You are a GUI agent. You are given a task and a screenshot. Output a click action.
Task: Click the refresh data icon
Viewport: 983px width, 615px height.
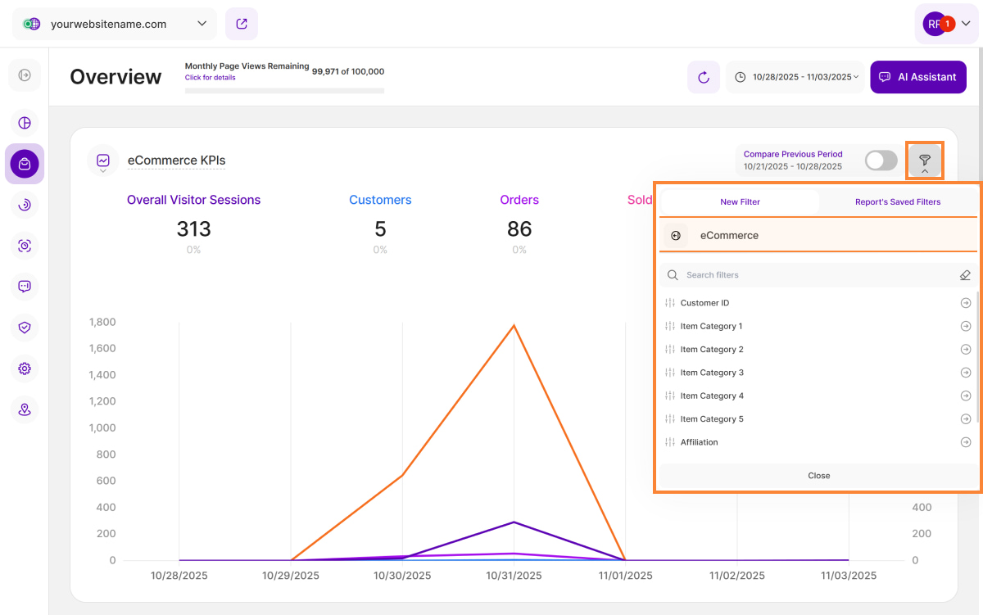pyautogui.click(x=703, y=77)
